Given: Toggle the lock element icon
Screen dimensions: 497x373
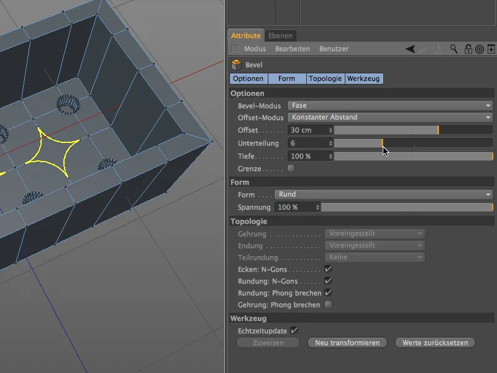Looking at the screenshot, I should (x=468, y=49).
